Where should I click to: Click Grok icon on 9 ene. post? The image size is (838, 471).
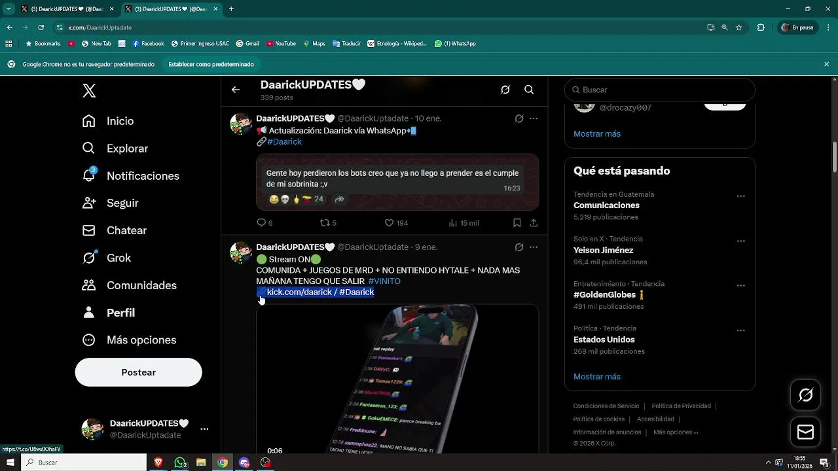click(519, 247)
